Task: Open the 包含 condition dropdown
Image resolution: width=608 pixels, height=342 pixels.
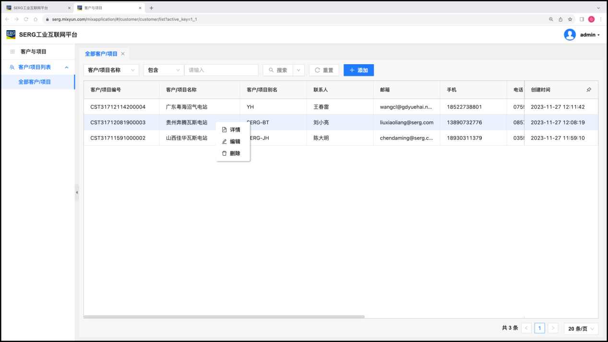Action: point(163,70)
